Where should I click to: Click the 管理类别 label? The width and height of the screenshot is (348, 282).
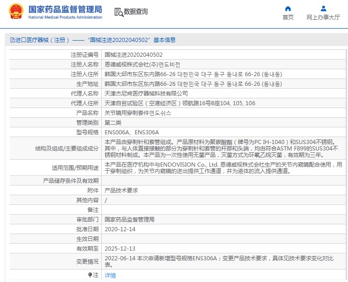[x=87, y=123]
